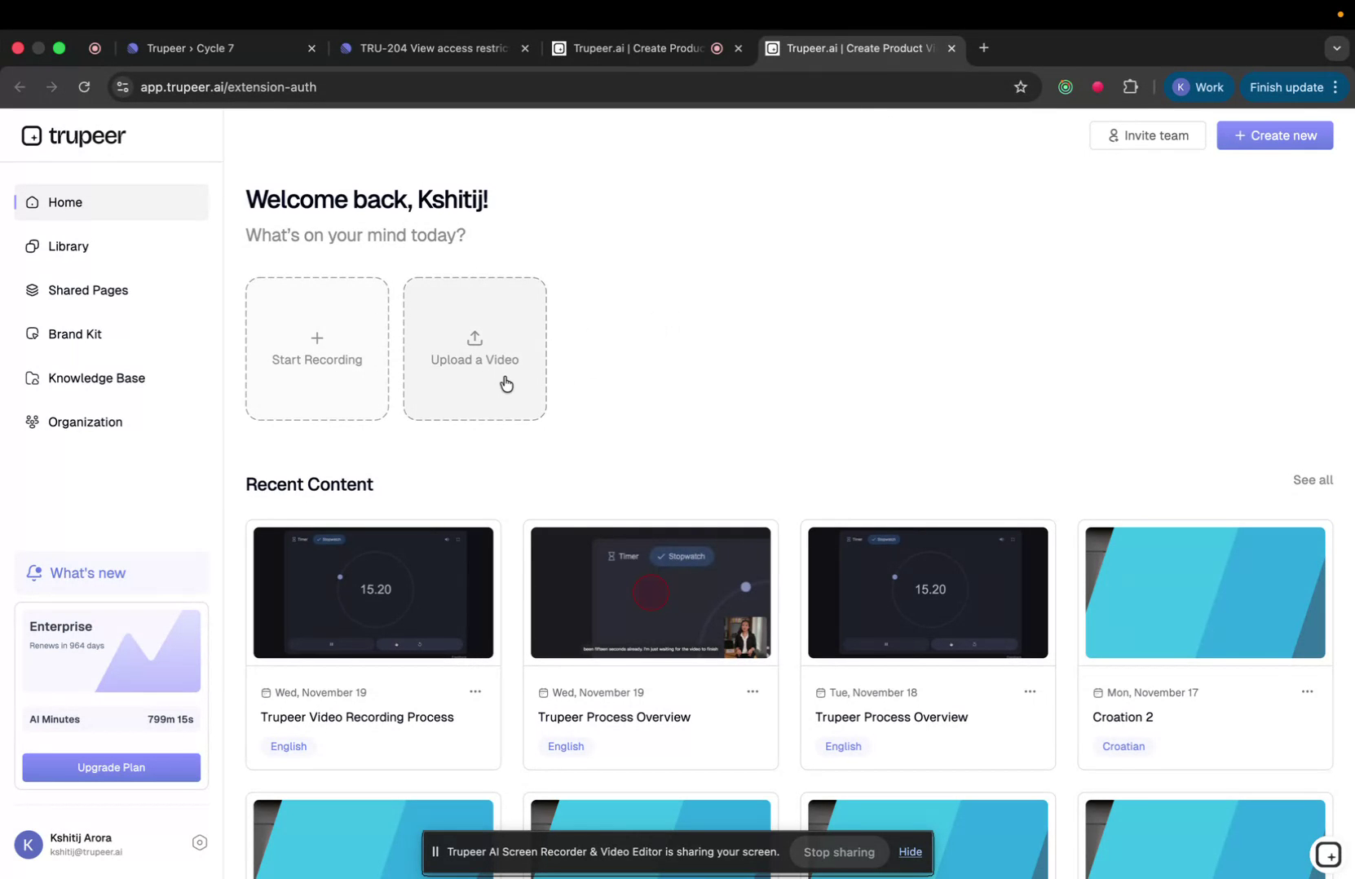The width and height of the screenshot is (1355, 879).
Task: Open options menu on Trupeer Video Recording Process card
Action: point(475,691)
